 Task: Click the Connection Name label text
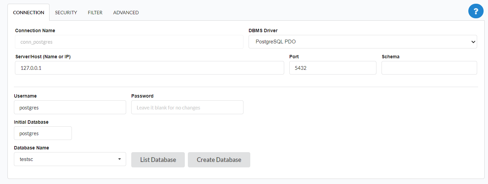(35, 30)
